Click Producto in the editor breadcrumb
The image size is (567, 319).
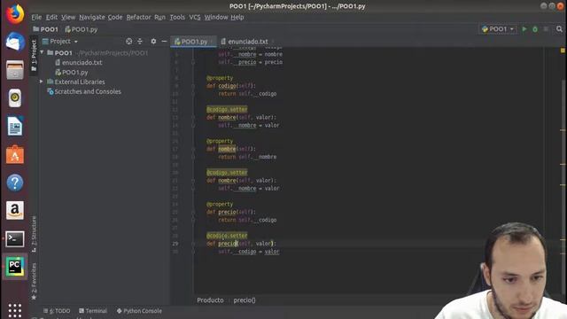[210, 300]
